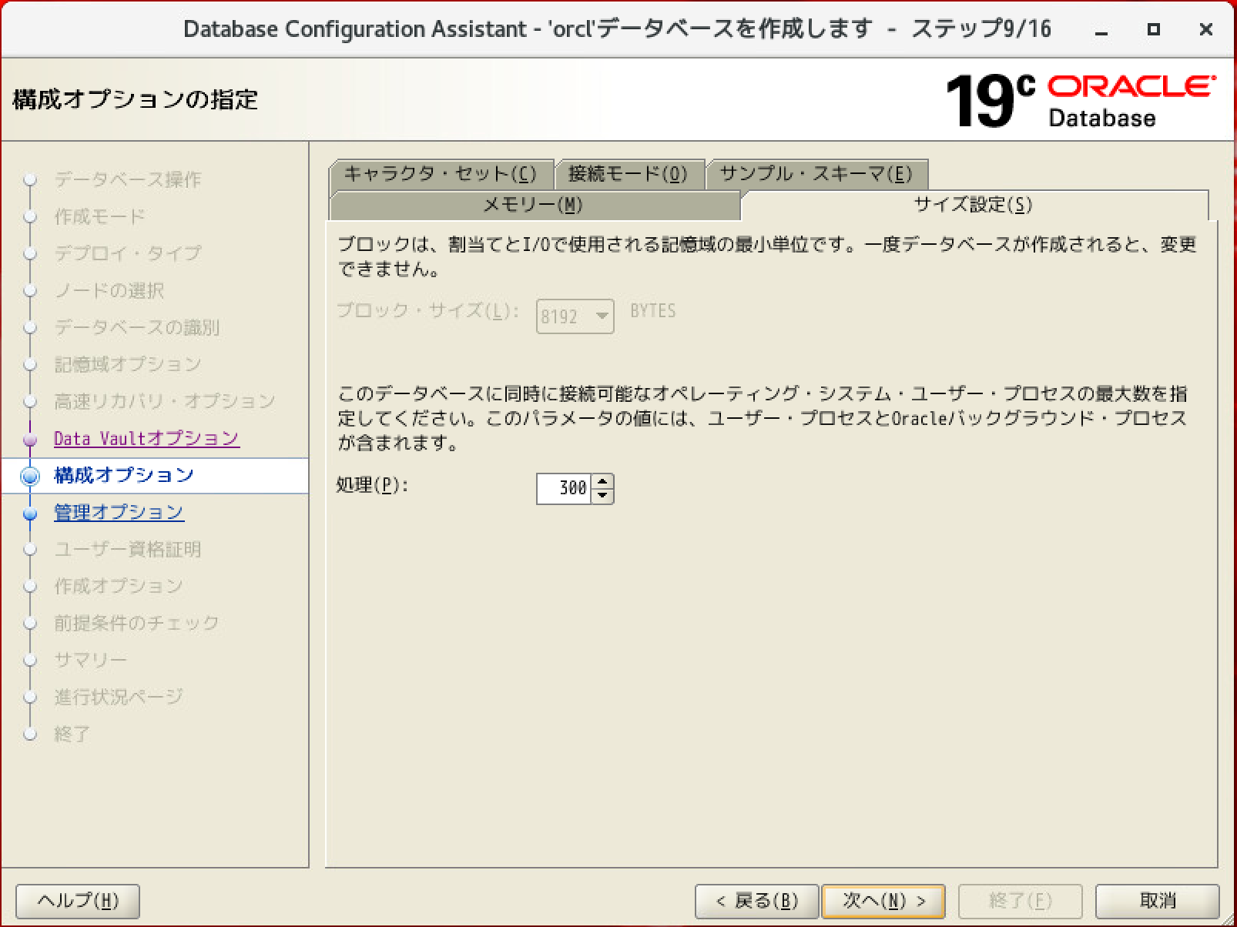Click the 構成オプションの指定 page heading
Image resolution: width=1237 pixels, height=927 pixels.
point(136,99)
